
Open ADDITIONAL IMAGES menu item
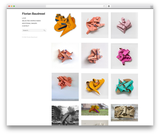click(x=29, y=23)
